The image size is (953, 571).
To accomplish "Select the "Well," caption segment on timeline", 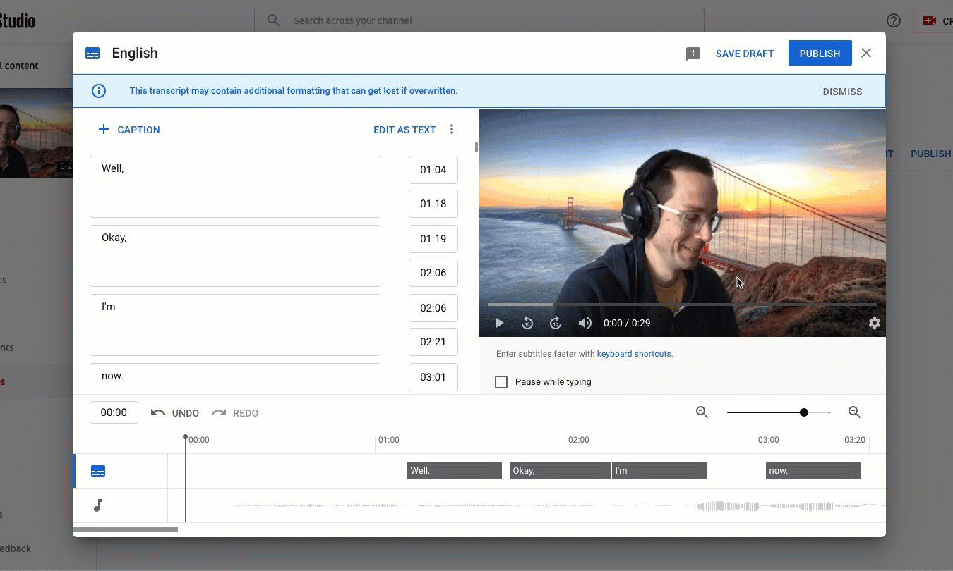I will (454, 470).
